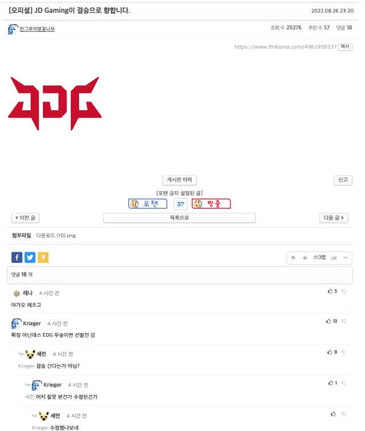Copy the post URL with 복사 button
Viewport: 365px width, 431px height.
tap(345, 47)
